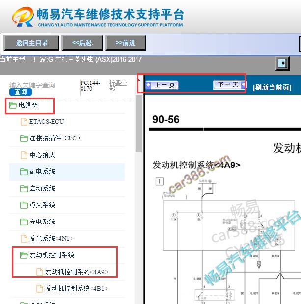Image resolution: width=301 pixels, height=304 pixels.
Task: Open the 中心接头 entry
Action: (x=42, y=155)
